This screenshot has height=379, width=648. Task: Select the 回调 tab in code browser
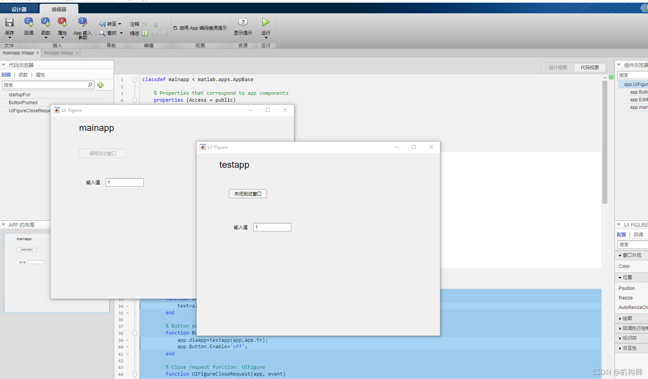pos(6,75)
